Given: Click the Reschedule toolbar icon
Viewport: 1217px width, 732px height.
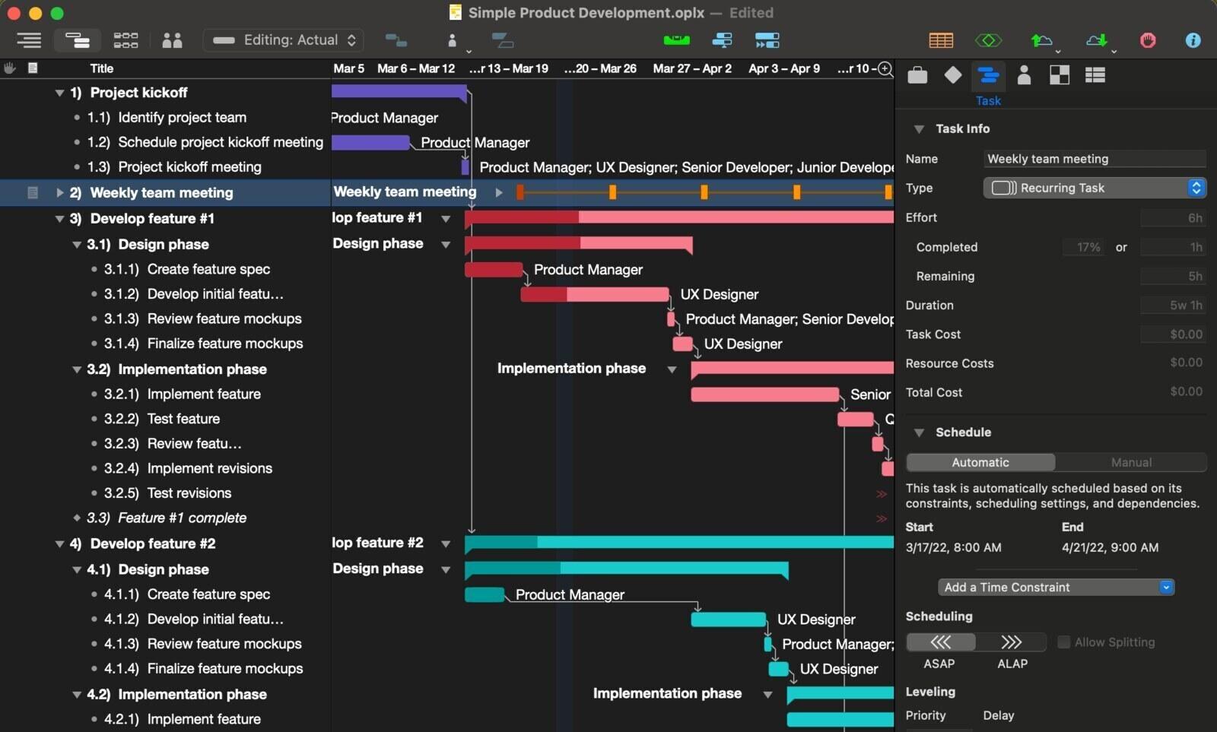Looking at the screenshot, I should click(x=767, y=40).
